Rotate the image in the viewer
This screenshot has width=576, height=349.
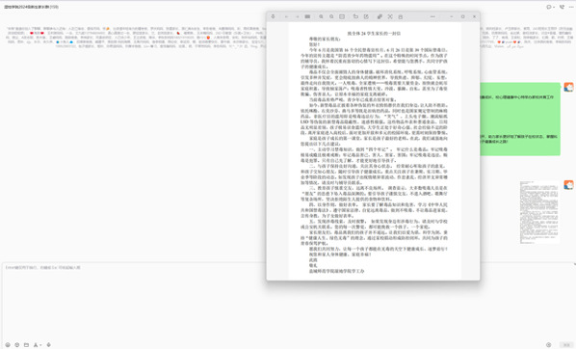355,16
